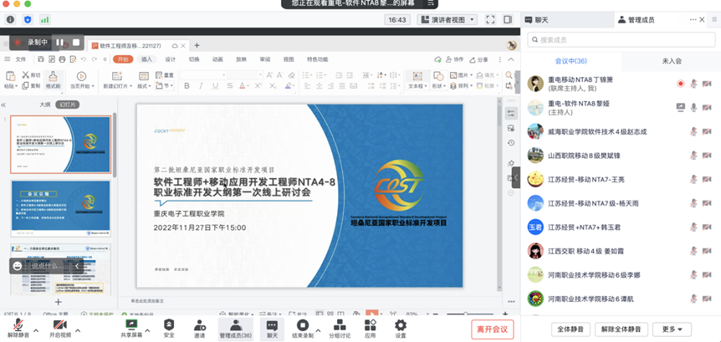Toggle microphone for 重电-软件 NTA8 黎娅
This screenshot has width=721, height=342.
coord(694,108)
